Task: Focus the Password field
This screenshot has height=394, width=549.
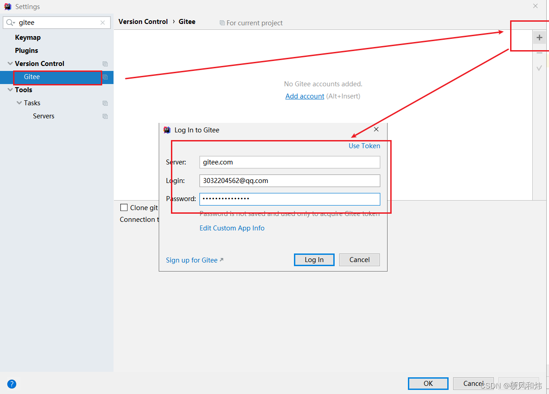Action: coord(289,199)
